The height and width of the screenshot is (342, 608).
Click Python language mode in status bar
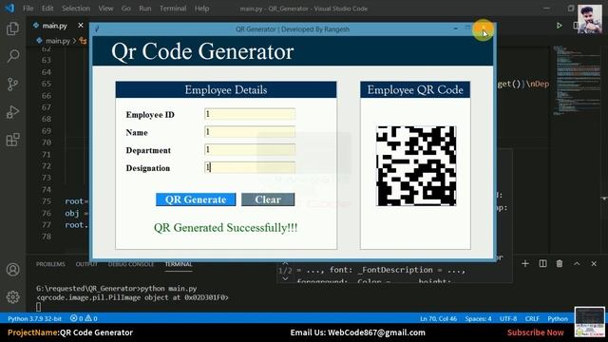tap(558, 318)
